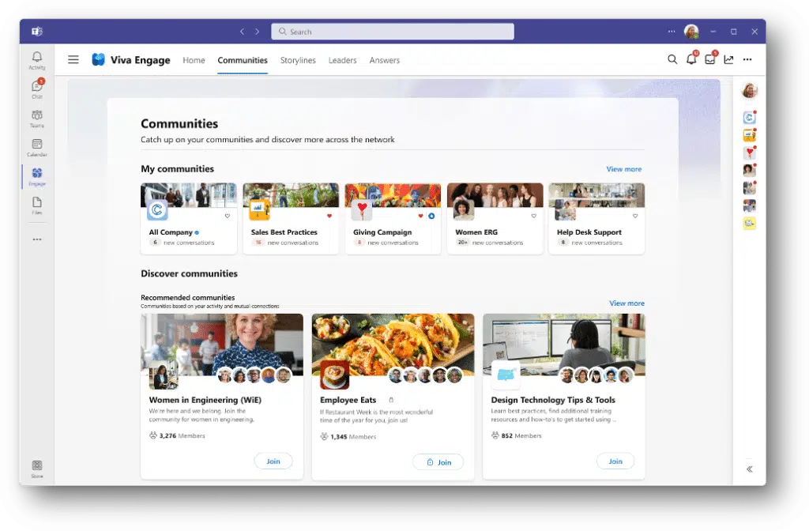Open the Answers tab
809x531 pixels.
coord(385,60)
